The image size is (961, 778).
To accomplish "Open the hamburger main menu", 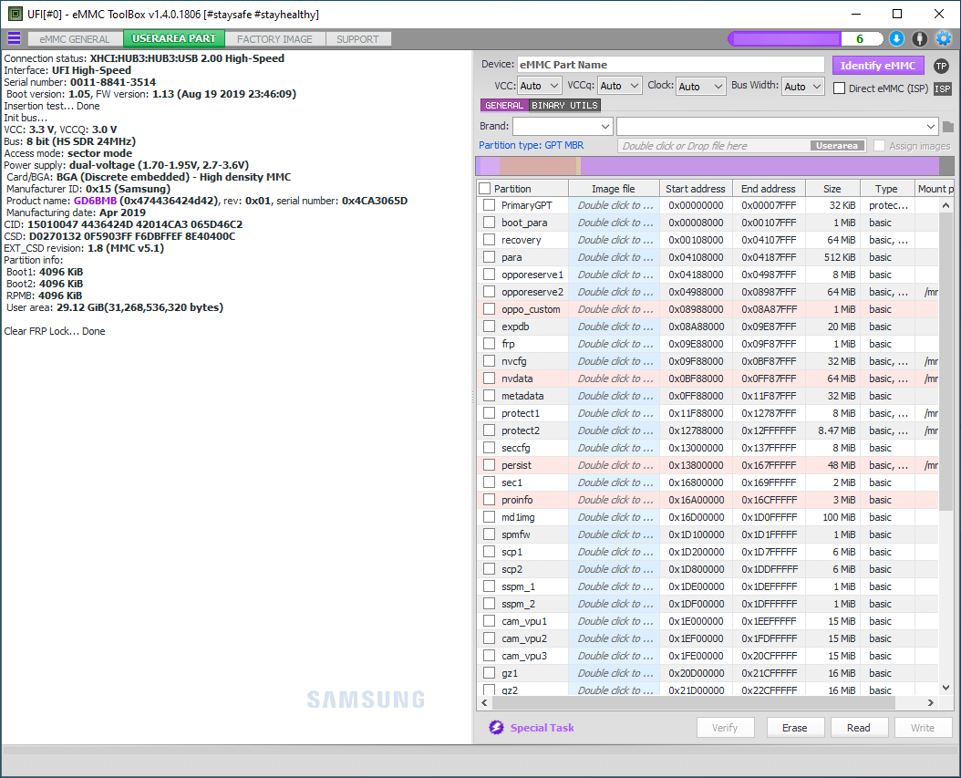I will coord(14,38).
